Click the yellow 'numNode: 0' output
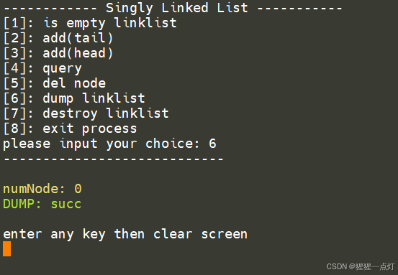The width and height of the screenshot is (398, 275). tap(42, 189)
